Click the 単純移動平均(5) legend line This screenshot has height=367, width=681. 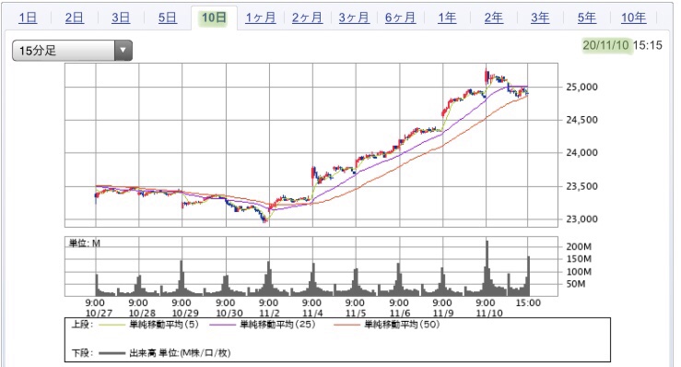click(x=112, y=325)
